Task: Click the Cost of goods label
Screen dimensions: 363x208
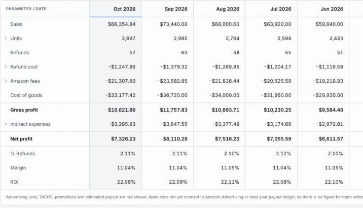Action: click(26, 95)
